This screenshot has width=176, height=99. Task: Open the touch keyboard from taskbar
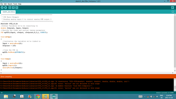(140, 96)
